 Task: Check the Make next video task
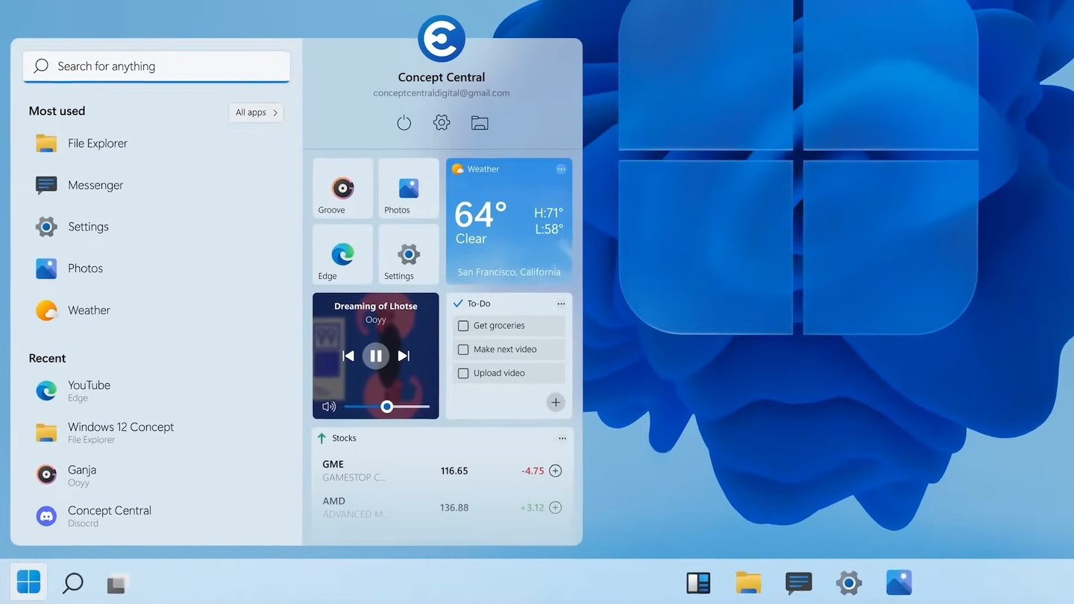[x=463, y=350]
